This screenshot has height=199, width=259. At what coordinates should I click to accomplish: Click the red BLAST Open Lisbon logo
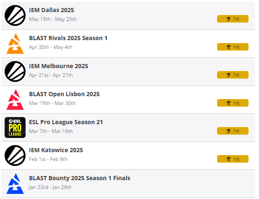(x=15, y=99)
